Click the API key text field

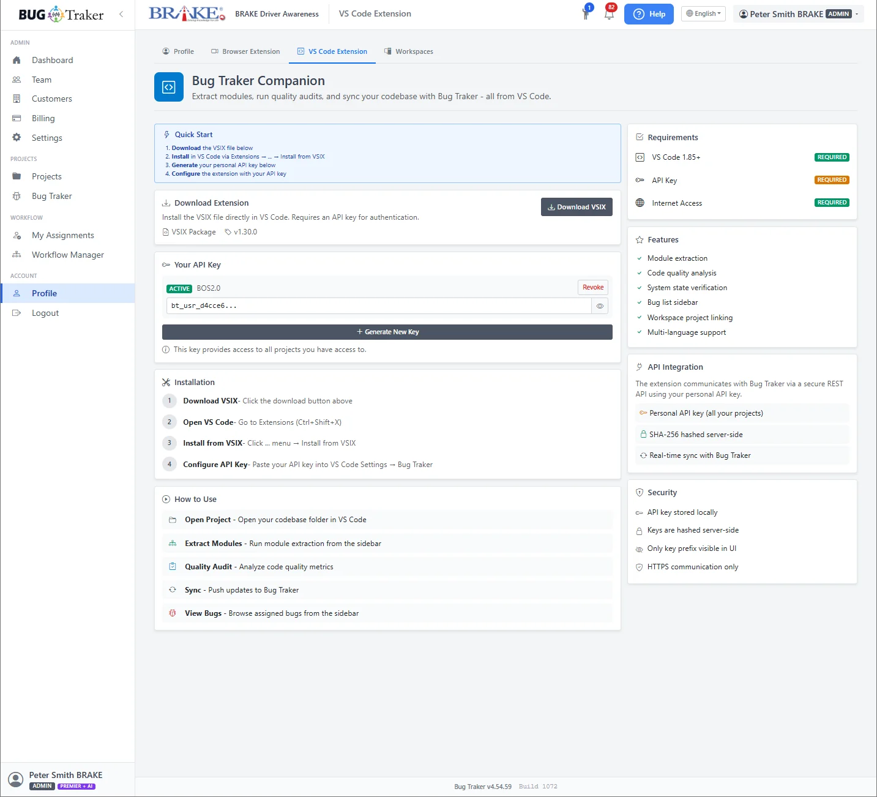[379, 306]
